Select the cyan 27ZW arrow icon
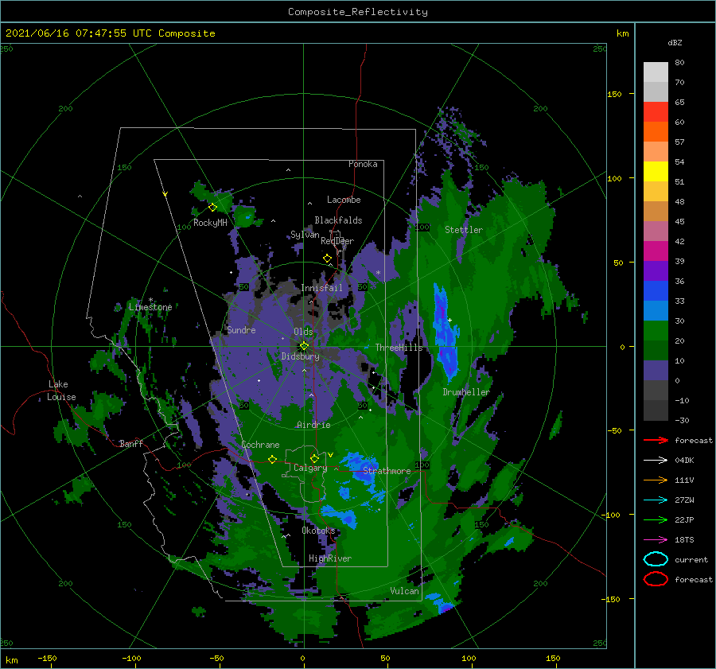 tap(656, 500)
